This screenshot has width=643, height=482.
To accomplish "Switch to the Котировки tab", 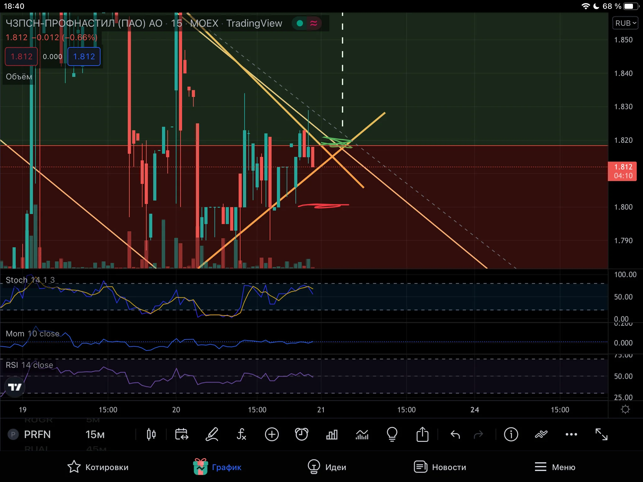I will [x=98, y=467].
